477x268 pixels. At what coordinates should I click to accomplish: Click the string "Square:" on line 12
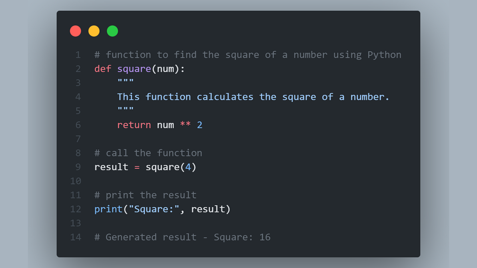point(154,209)
